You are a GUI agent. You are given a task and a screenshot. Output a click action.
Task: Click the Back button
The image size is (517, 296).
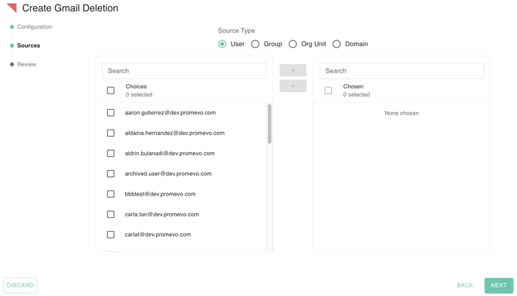point(465,285)
